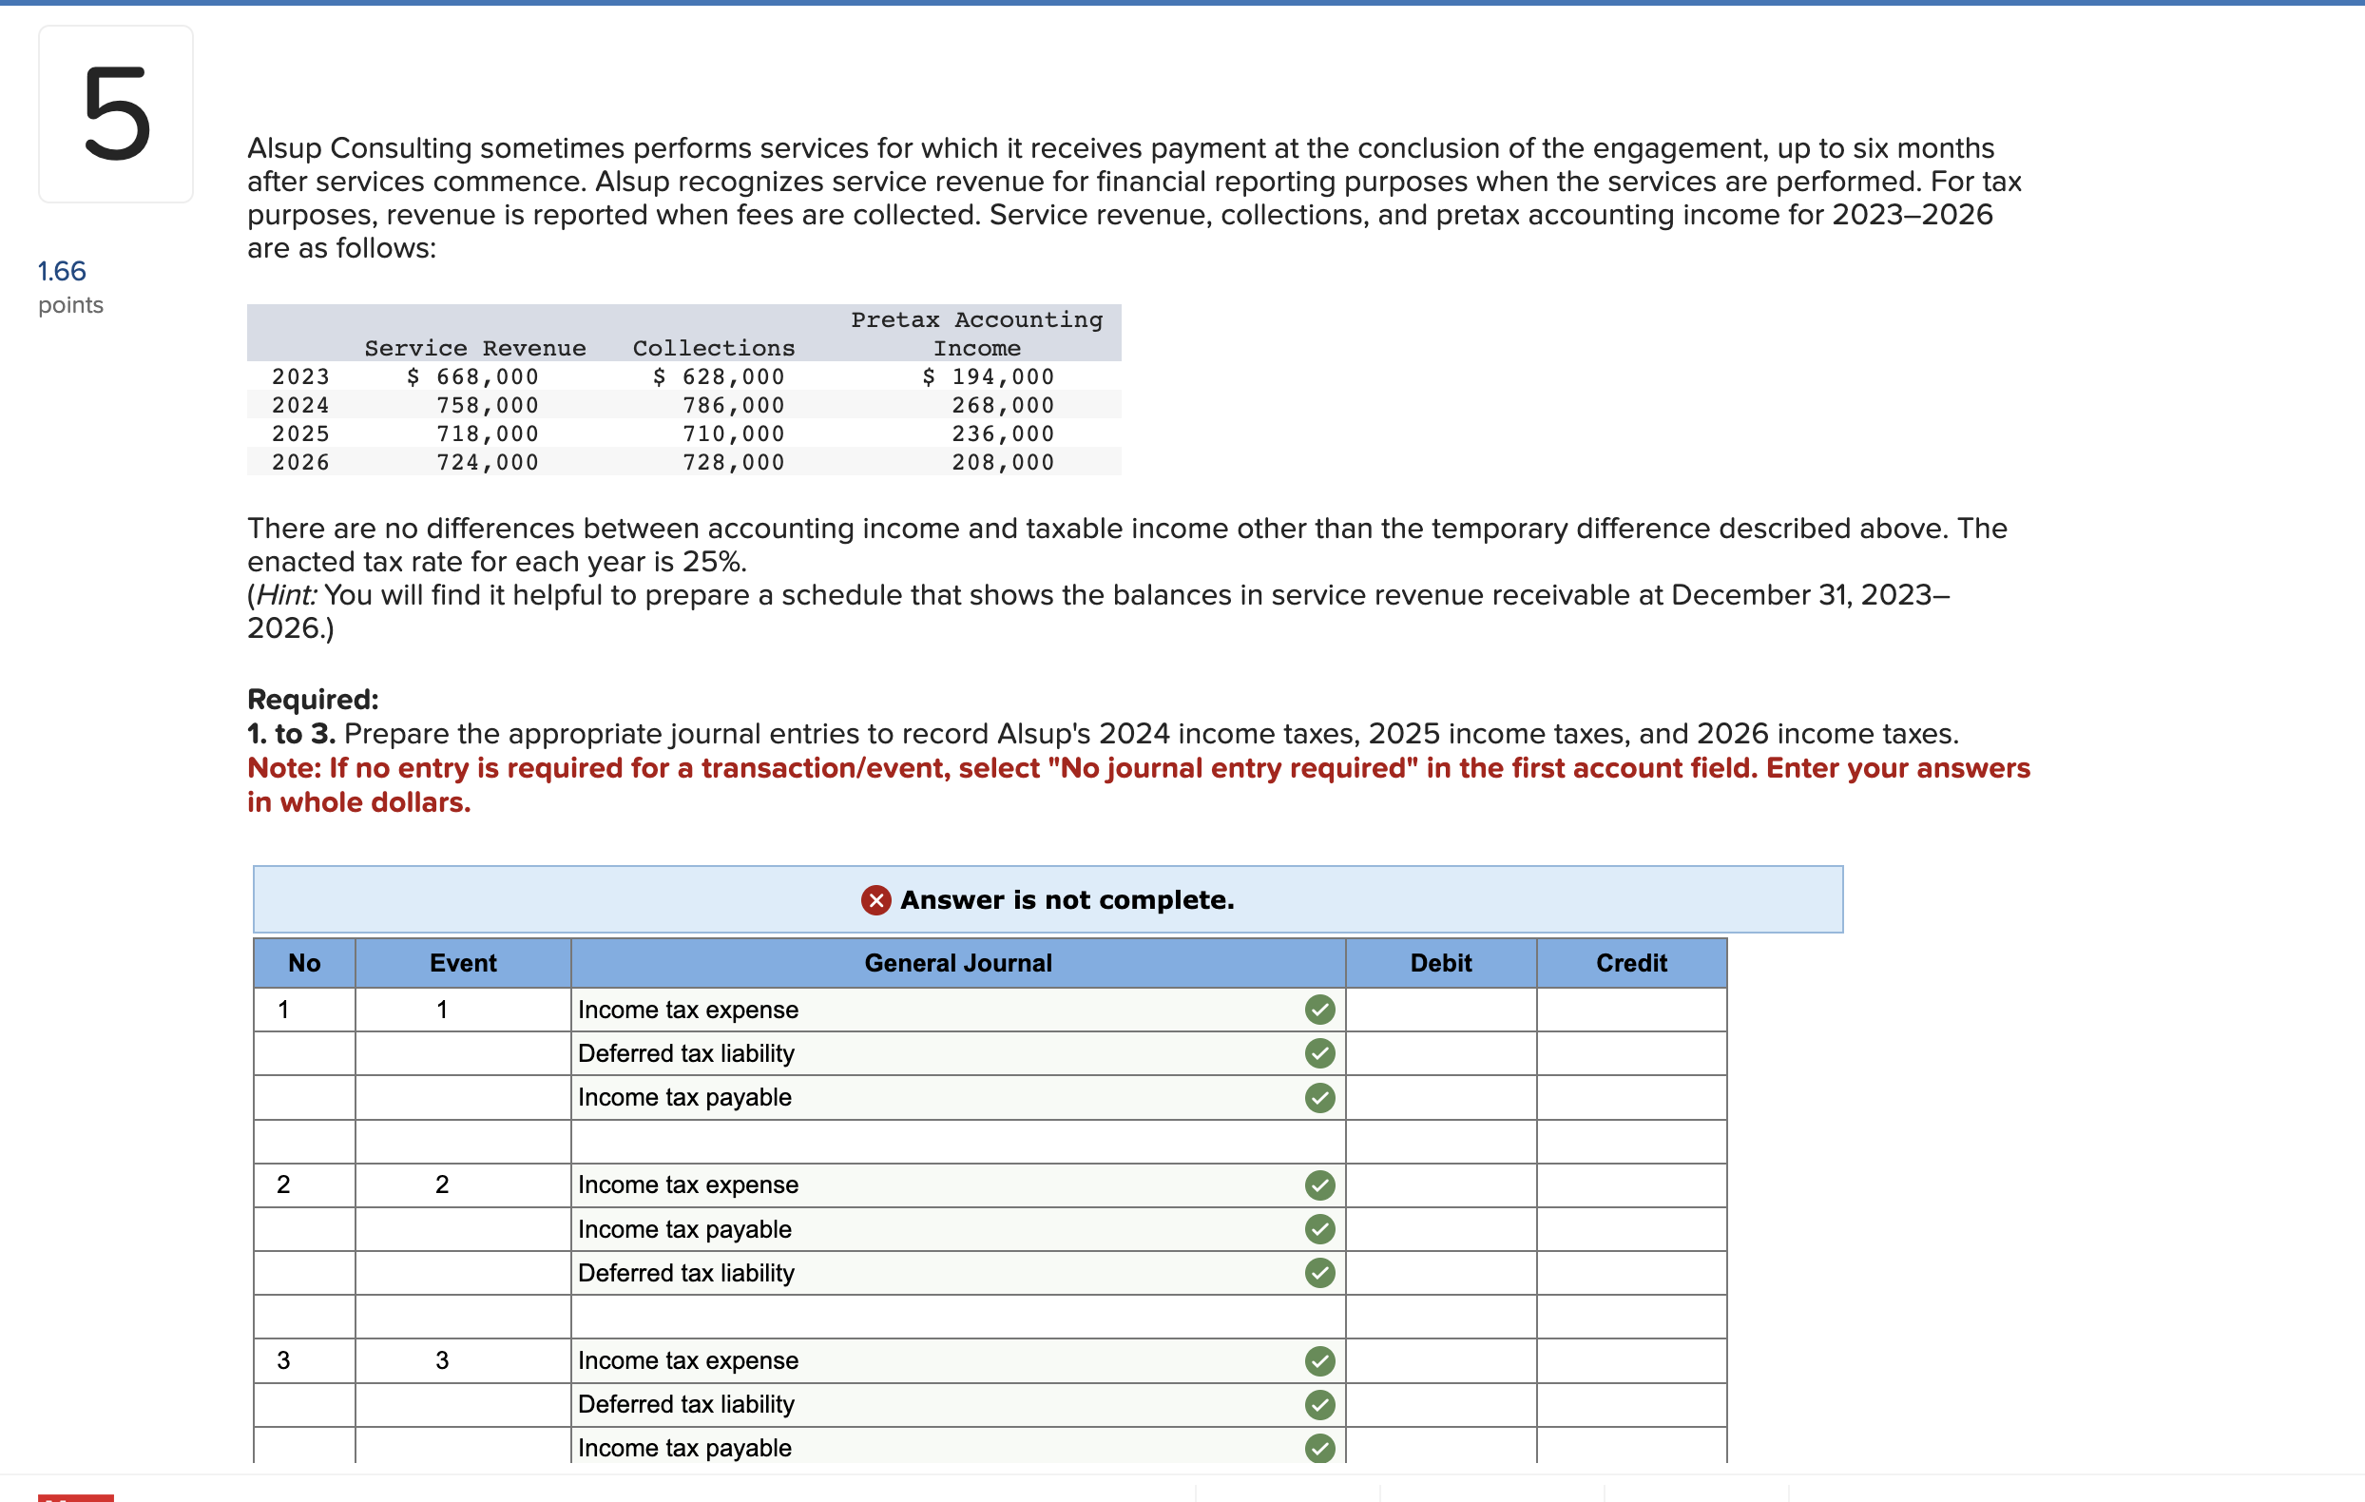
Task: Click debit cell for event 3 Deferred tax liability
Action: [1440, 1405]
